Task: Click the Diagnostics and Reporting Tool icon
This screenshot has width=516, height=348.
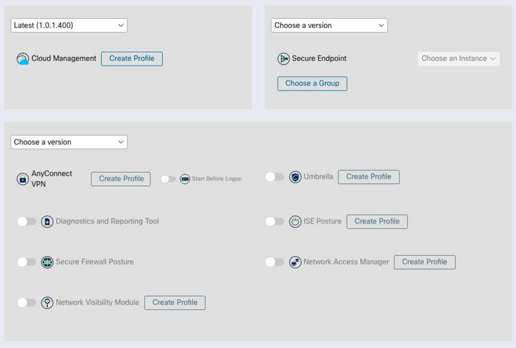Action: pos(47,221)
